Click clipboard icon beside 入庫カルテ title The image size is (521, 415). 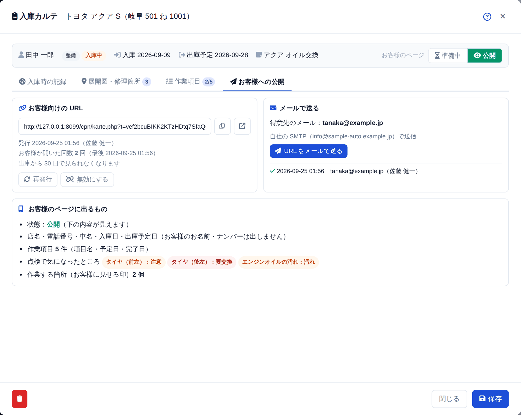15,16
